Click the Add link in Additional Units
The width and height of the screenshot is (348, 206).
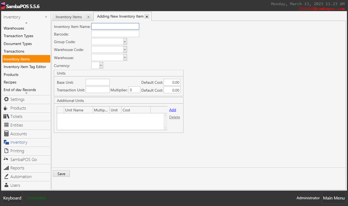(172, 110)
